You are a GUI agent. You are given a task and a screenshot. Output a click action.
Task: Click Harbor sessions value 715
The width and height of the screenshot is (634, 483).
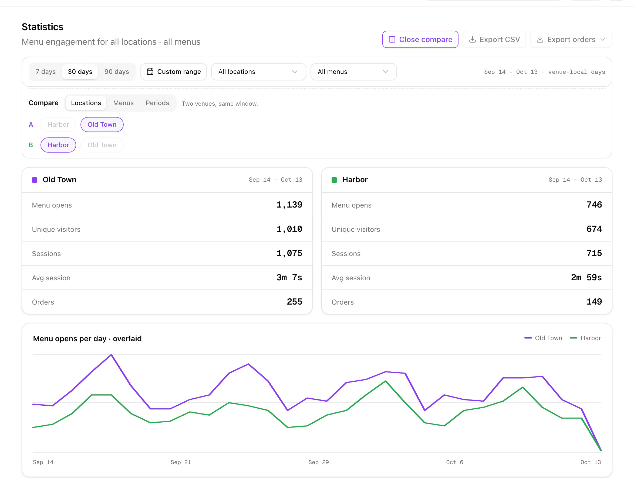point(594,253)
